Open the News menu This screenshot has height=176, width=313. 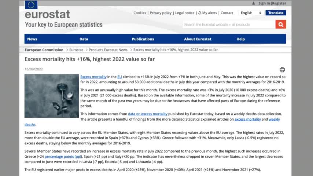click(32, 39)
